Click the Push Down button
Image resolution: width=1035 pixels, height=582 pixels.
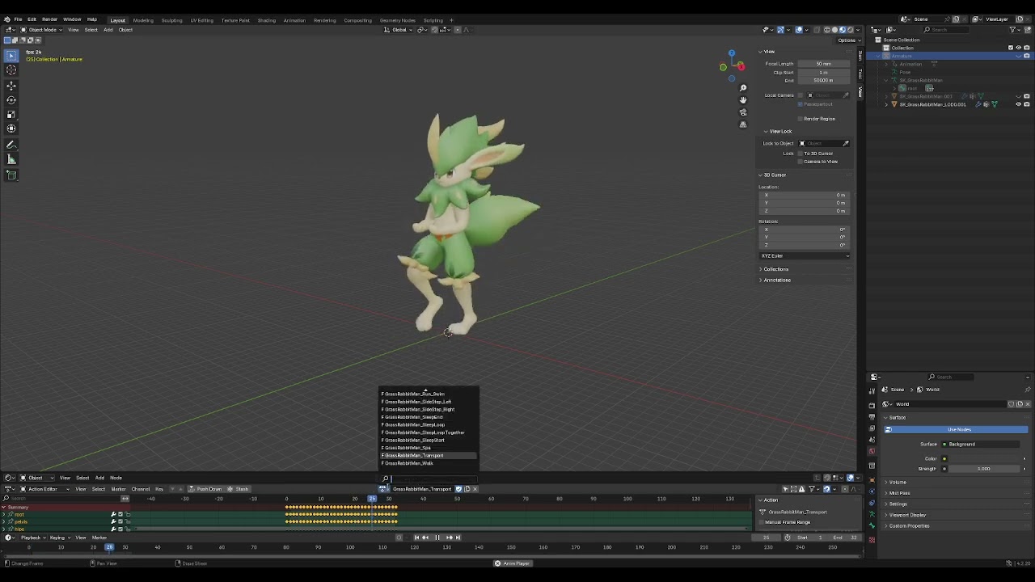[x=205, y=489]
